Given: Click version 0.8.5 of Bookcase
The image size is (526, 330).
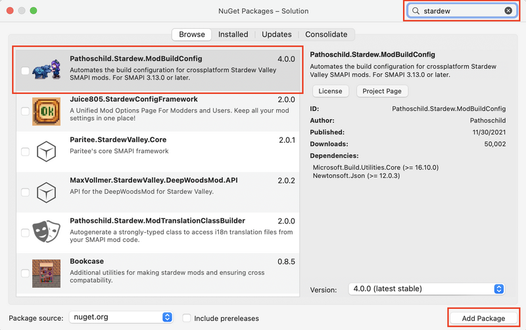Looking at the screenshot, I should pos(286,262).
